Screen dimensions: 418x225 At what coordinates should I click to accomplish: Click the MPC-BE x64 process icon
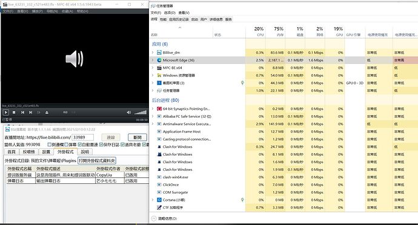(x=159, y=68)
